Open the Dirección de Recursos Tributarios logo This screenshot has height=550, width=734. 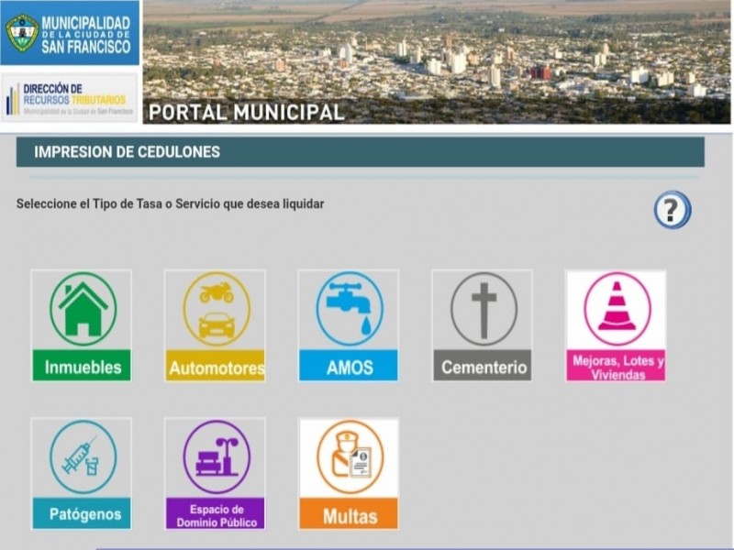coord(69,95)
